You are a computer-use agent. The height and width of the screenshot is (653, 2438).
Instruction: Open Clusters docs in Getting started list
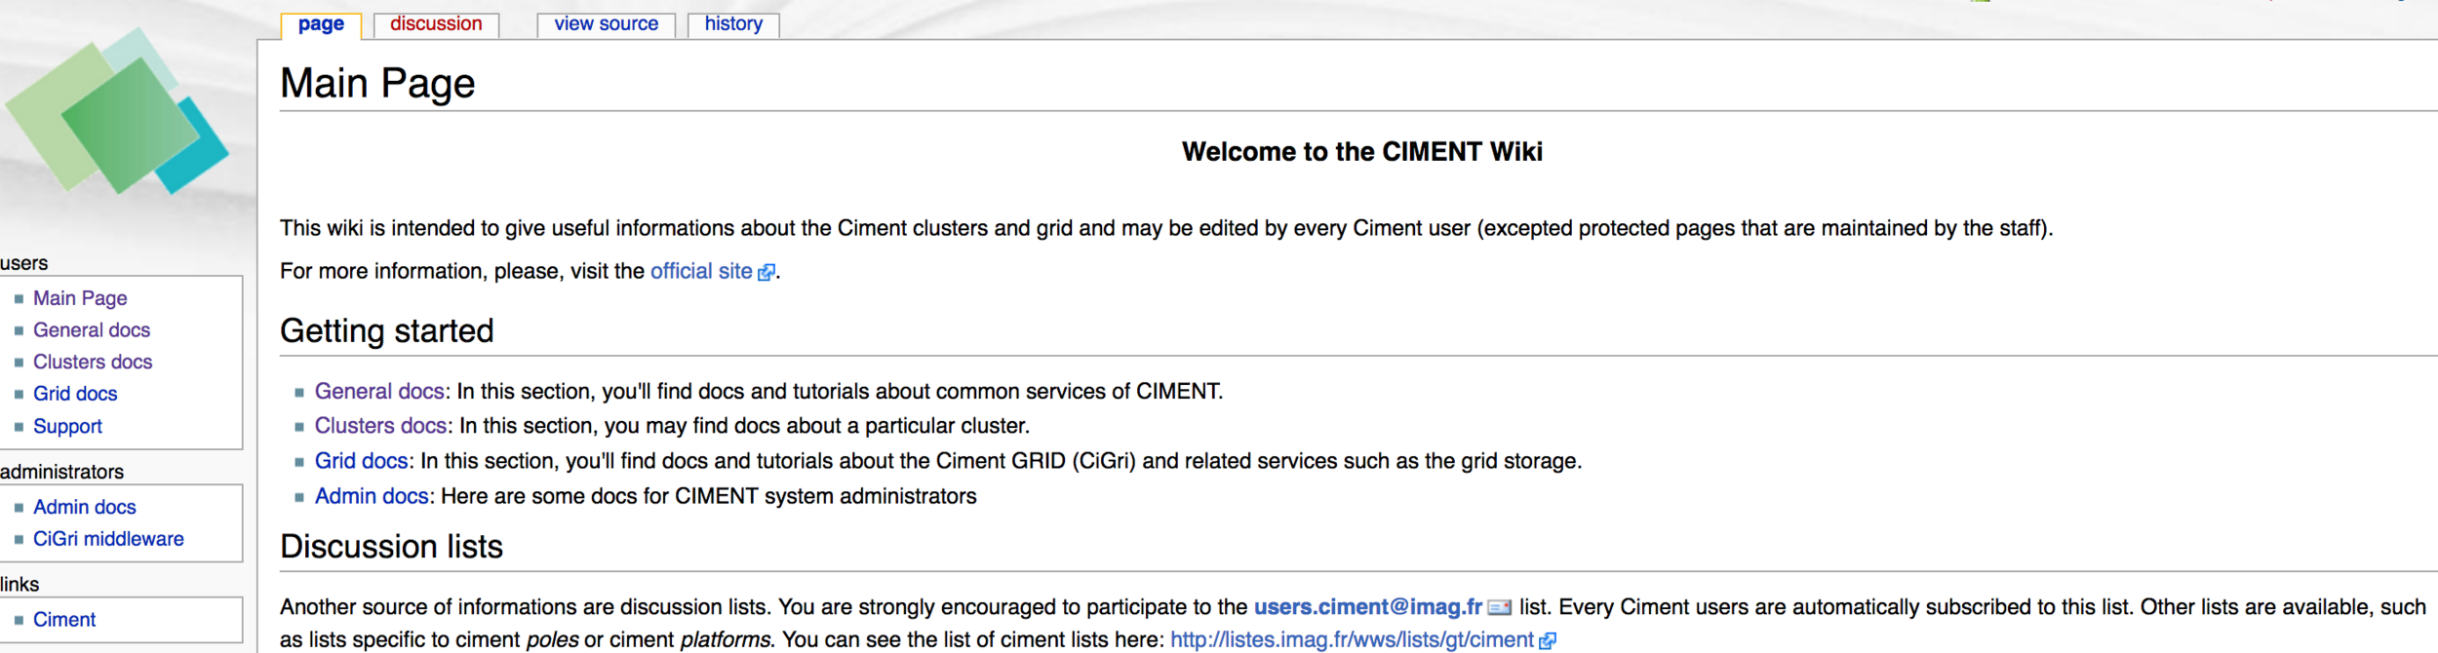point(381,426)
